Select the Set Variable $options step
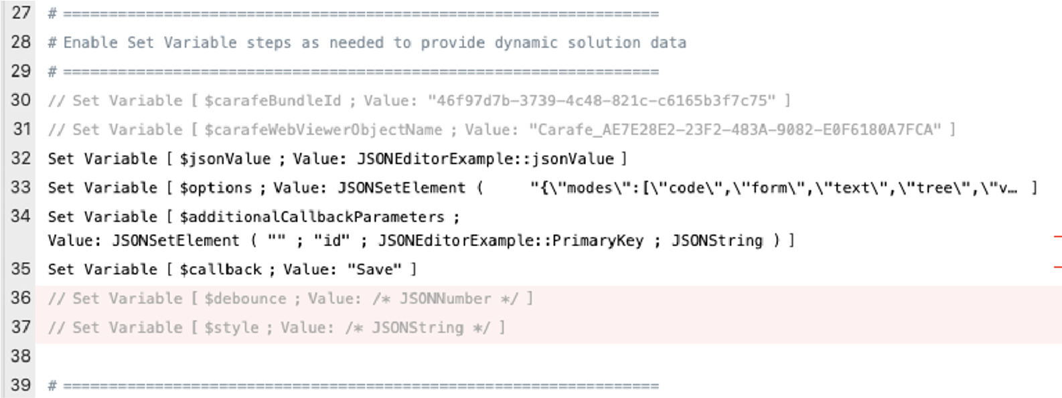This screenshot has height=398, width=1062. [542, 187]
